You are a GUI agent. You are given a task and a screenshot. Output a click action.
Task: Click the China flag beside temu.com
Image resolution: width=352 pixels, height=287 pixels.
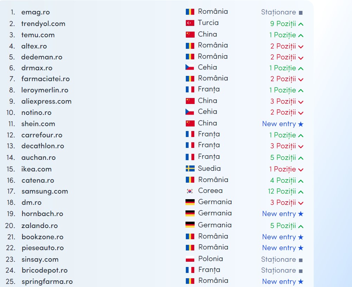[190, 34]
